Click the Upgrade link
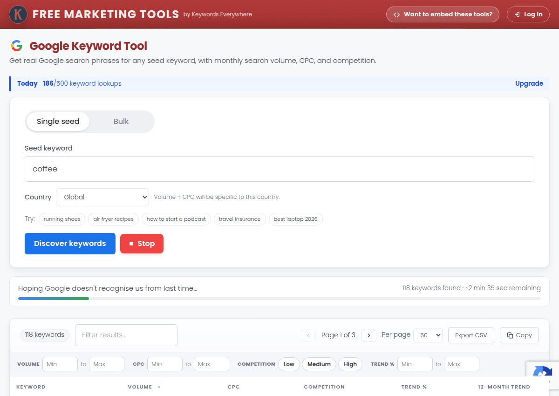Image resolution: width=559 pixels, height=396 pixels. coord(529,83)
